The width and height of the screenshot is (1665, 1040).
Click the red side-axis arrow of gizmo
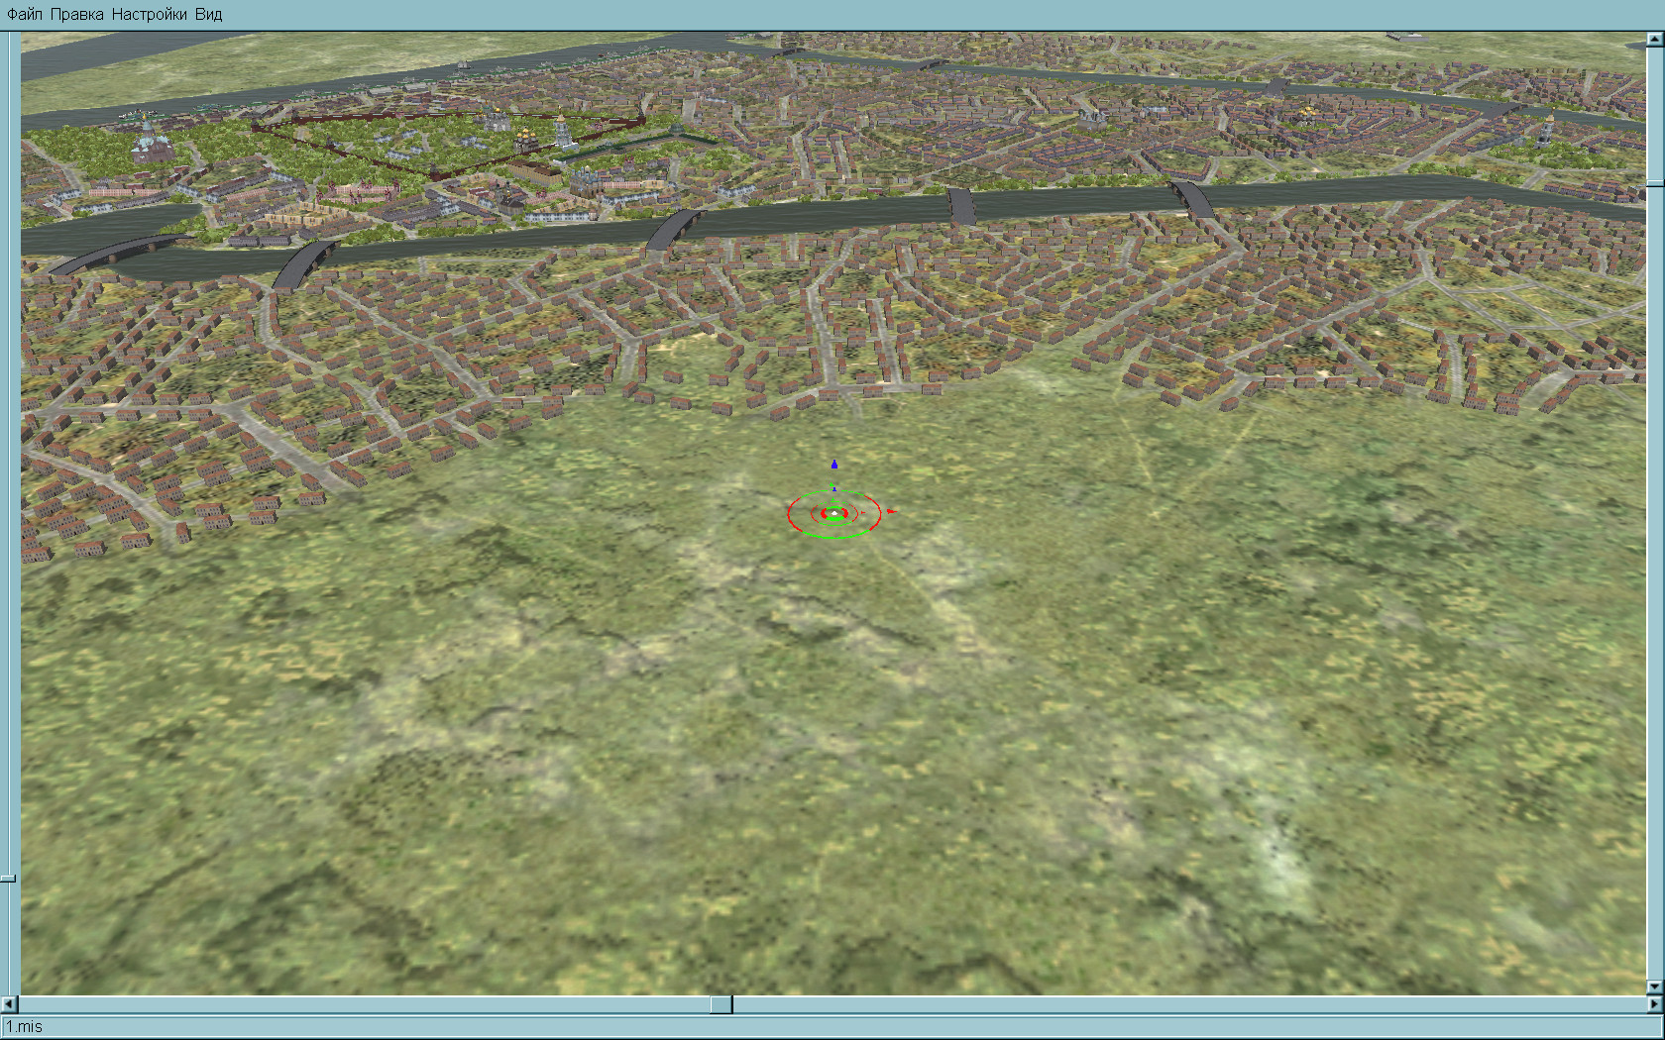pyautogui.click(x=892, y=511)
